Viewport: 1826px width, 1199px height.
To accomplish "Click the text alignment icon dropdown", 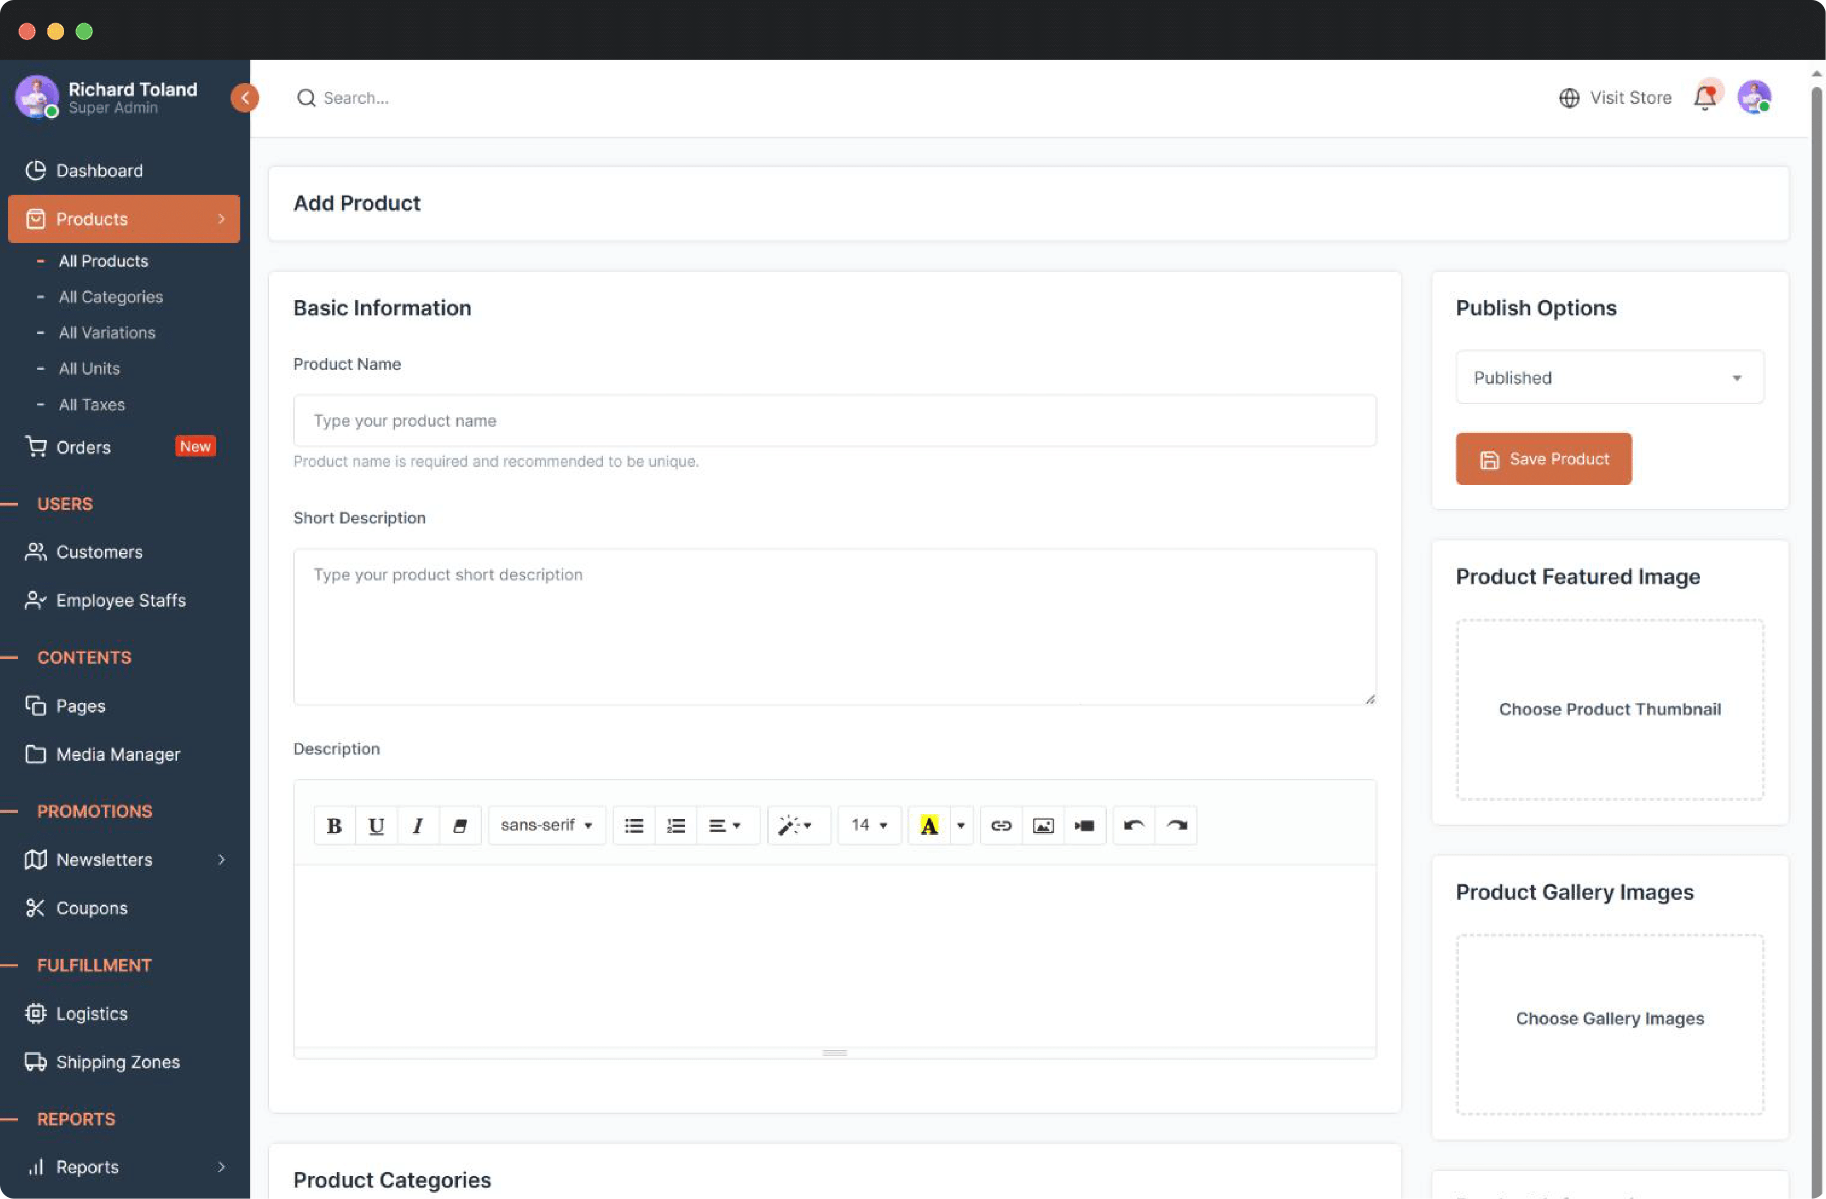I will click(722, 825).
